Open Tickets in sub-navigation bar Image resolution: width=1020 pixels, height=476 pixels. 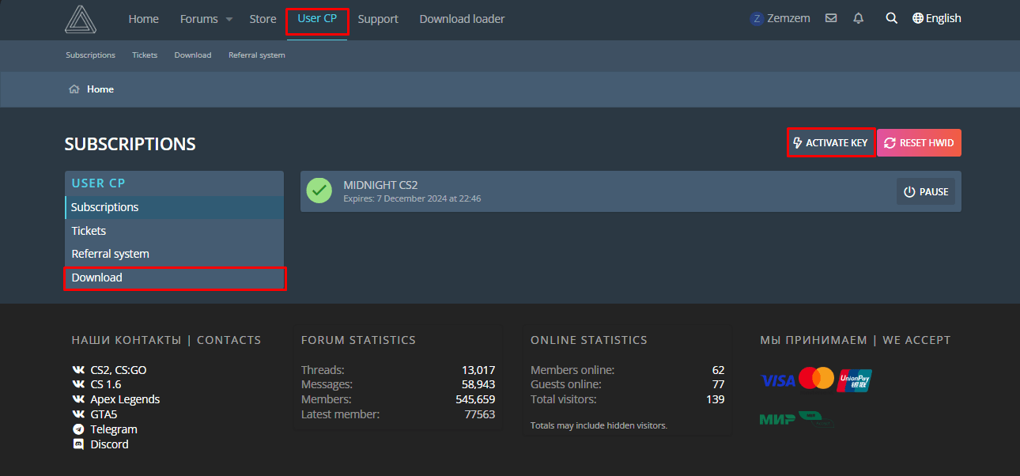tap(145, 55)
